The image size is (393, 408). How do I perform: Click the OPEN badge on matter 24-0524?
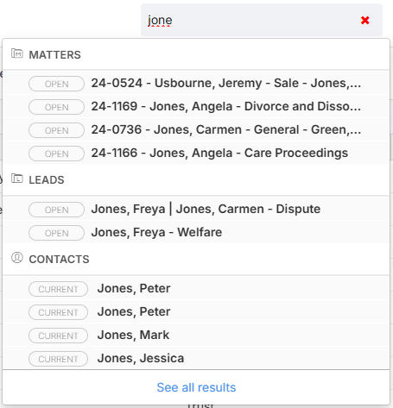[56, 84]
